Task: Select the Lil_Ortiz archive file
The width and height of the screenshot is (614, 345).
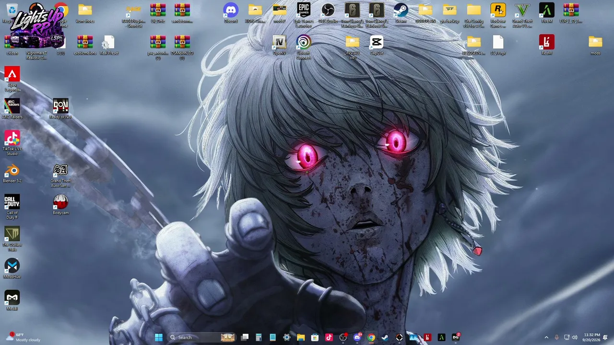Action: click(x=158, y=13)
